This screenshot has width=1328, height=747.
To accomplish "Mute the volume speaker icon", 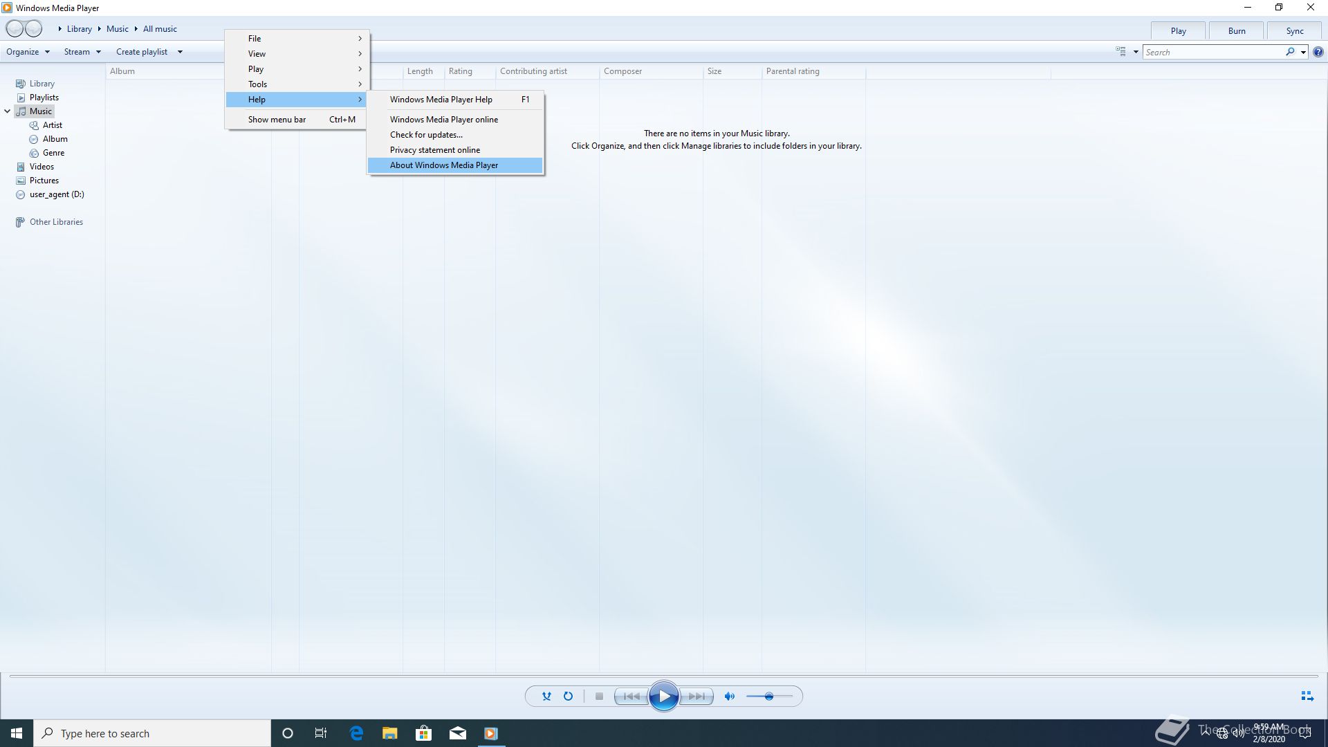I will pyautogui.click(x=729, y=697).
